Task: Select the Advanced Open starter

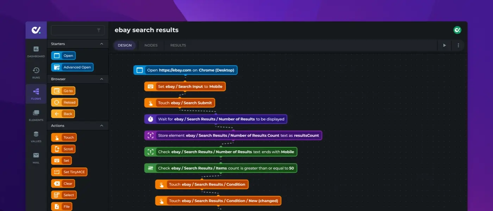Action: (72, 67)
